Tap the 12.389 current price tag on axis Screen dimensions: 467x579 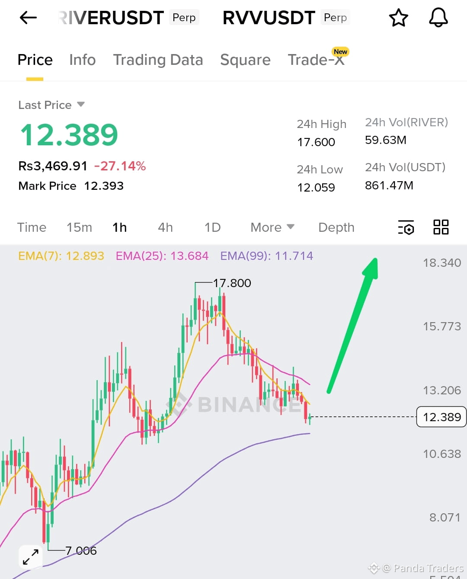(441, 417)
